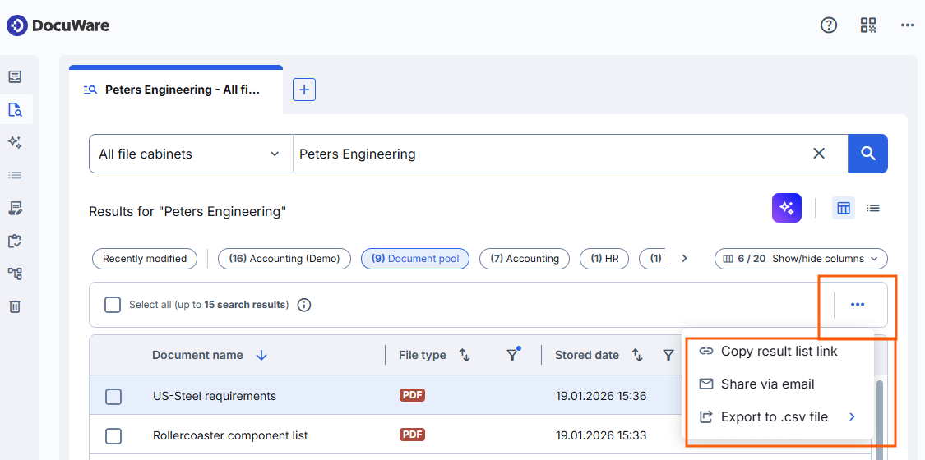Clear the search text with X icon
This screenshot has height=460, width=925.
(x=819, y=154)
